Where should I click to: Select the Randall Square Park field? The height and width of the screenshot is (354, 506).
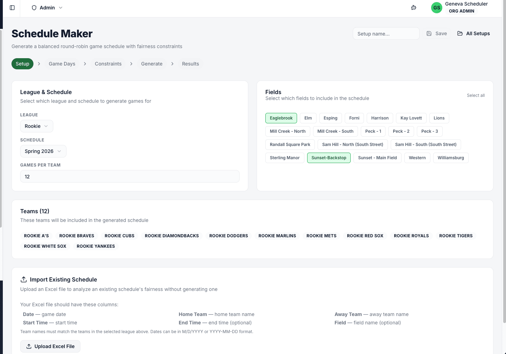pos(290,145)
